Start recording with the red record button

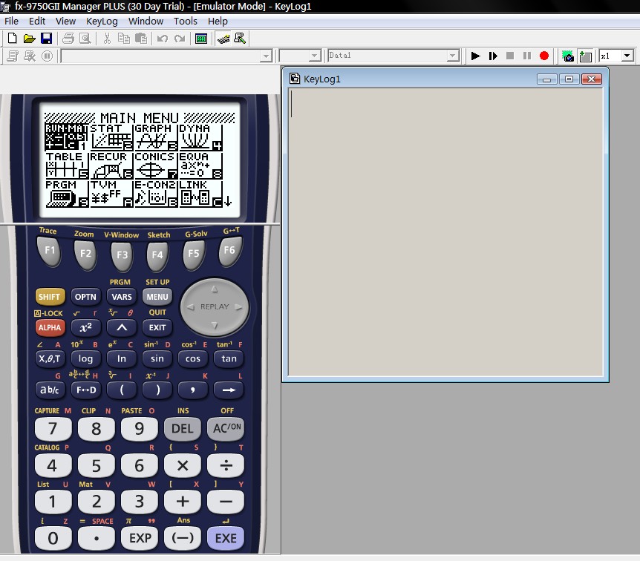click(x=544, y=56)
